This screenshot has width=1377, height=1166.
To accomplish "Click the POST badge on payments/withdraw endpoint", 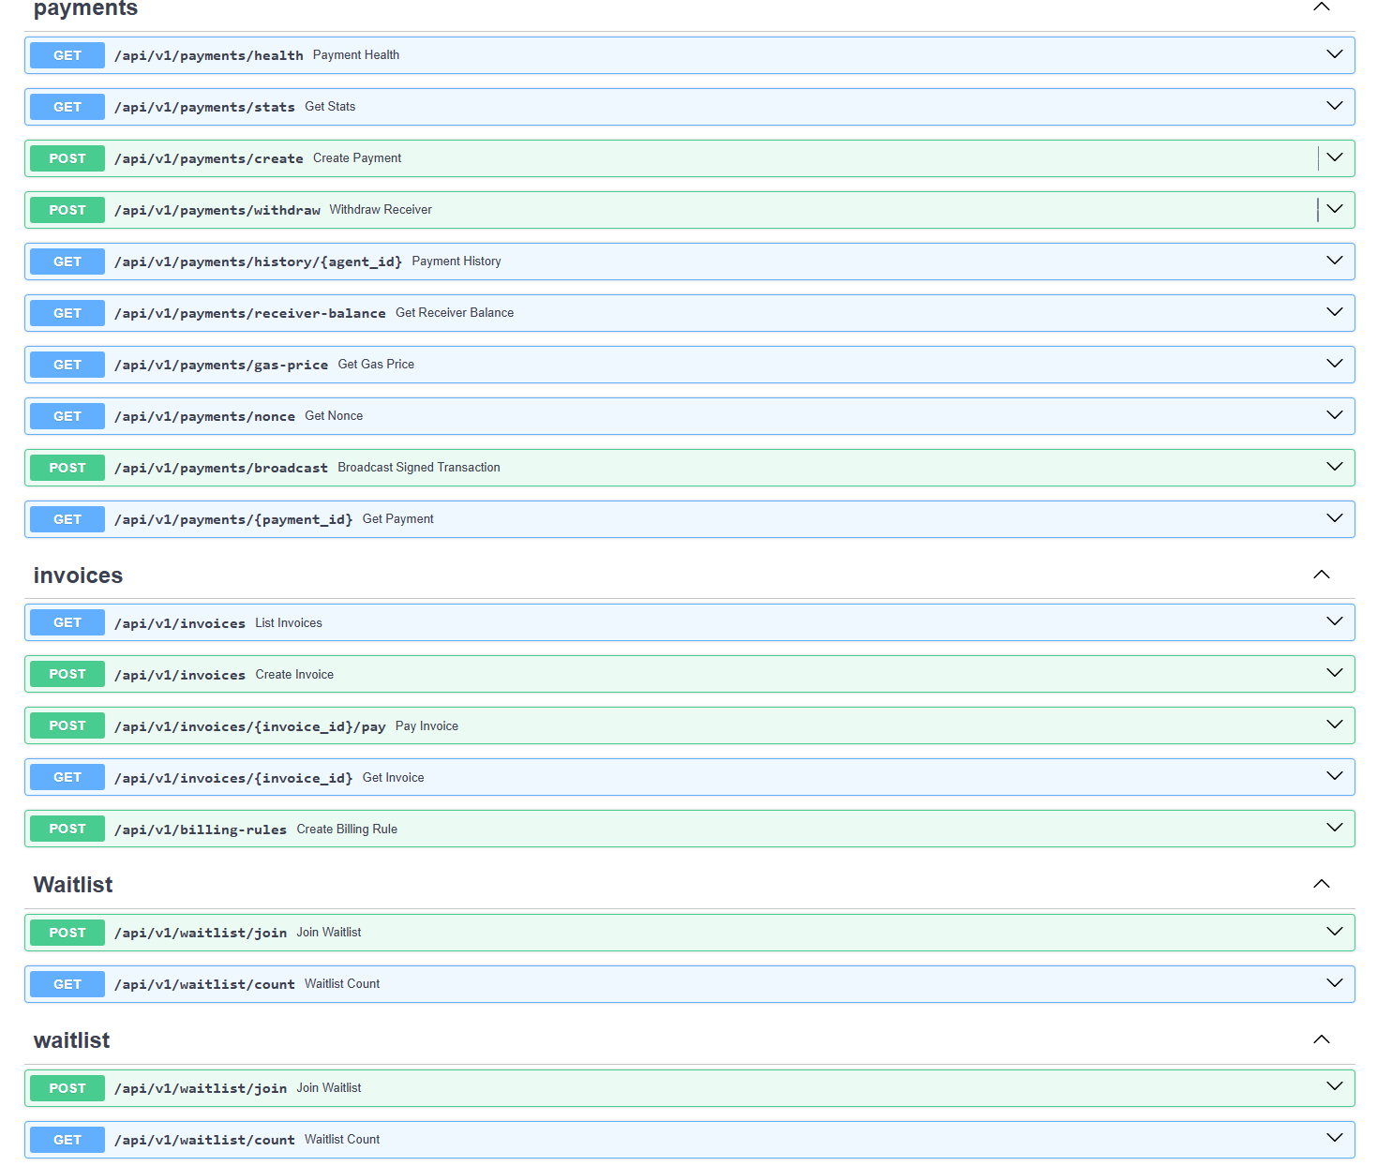I will pyautogui.click(x=66, y=209).
